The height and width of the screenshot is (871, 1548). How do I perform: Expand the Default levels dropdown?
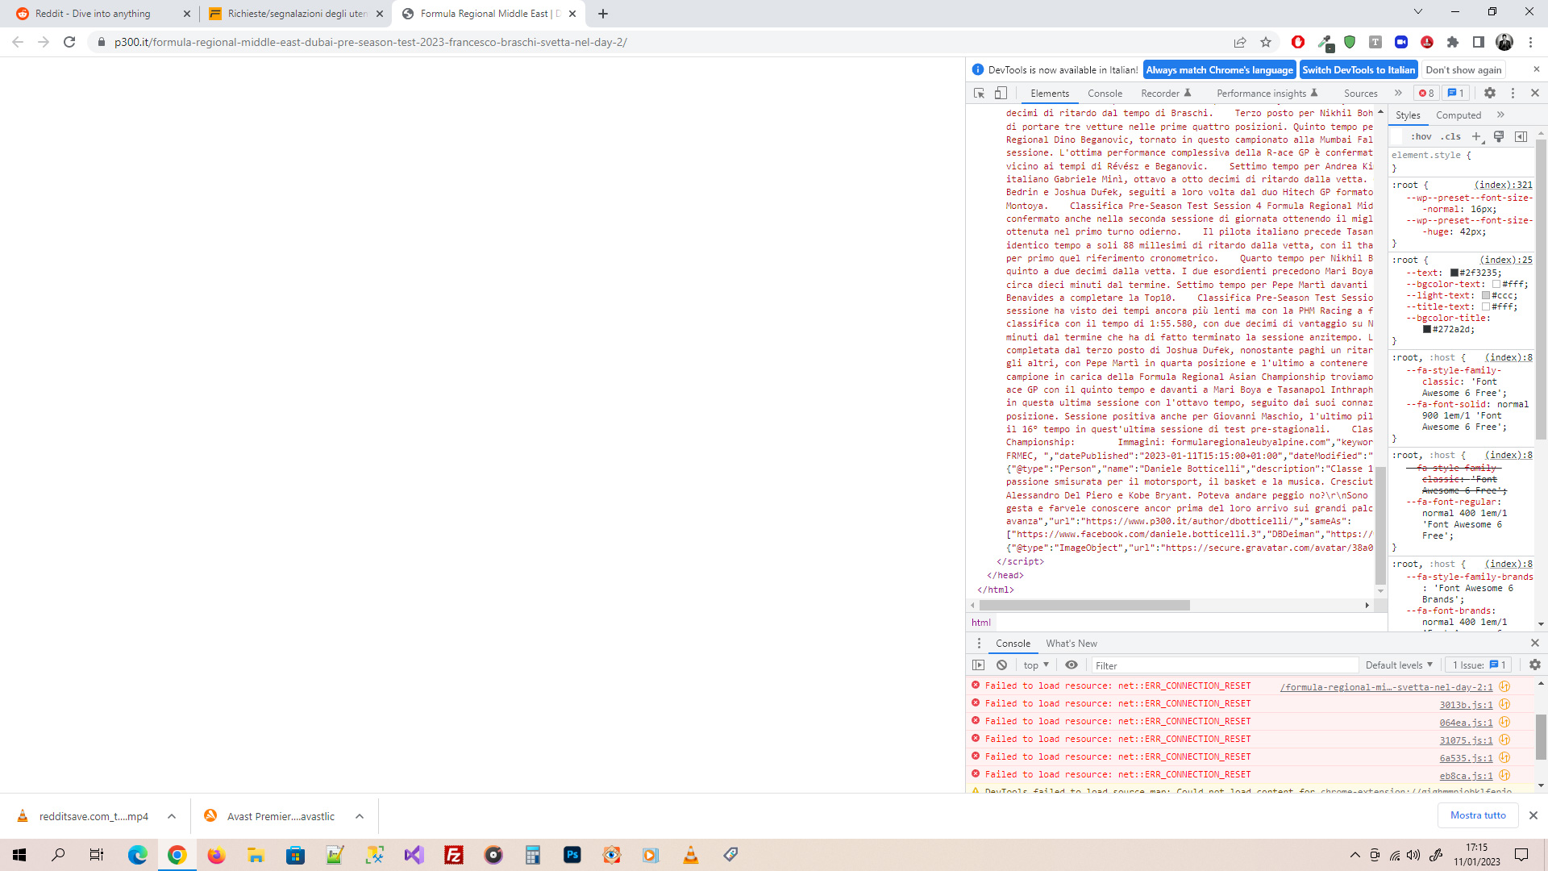(1399, 665)
